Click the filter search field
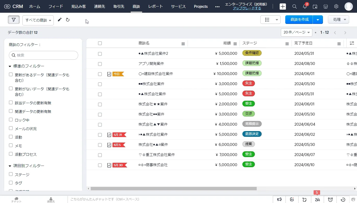Screen dimensions: 357x203 click(44, 55)
